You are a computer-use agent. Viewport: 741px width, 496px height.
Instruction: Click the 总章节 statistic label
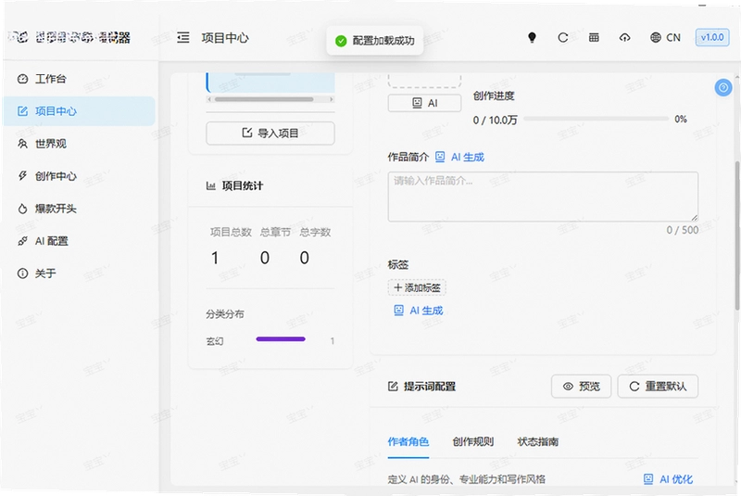[275, 232]
